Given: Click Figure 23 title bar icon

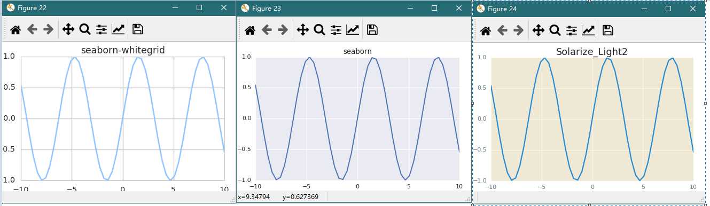Looking at the screenshot, I should pos(245,8).
